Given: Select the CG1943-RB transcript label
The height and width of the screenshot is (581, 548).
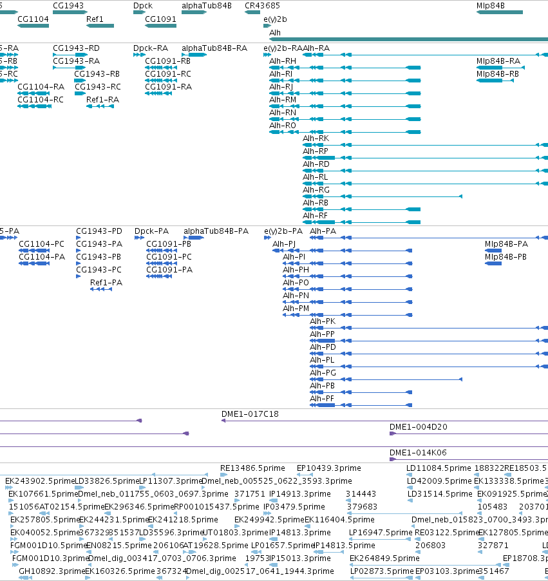Looking at the screenshot, I should click(97, 73).
